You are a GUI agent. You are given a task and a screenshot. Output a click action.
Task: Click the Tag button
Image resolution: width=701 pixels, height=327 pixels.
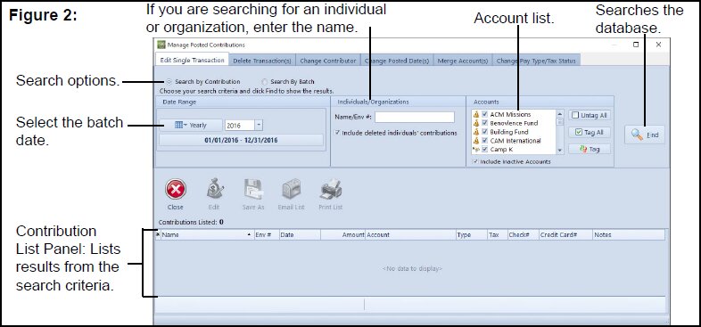coord(590,149)
